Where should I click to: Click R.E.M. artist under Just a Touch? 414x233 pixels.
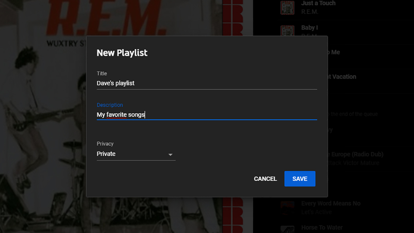coord(310,12)
